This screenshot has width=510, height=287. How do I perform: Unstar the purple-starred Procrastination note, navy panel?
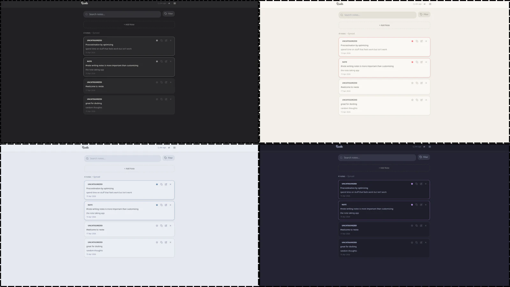point(412,184)
